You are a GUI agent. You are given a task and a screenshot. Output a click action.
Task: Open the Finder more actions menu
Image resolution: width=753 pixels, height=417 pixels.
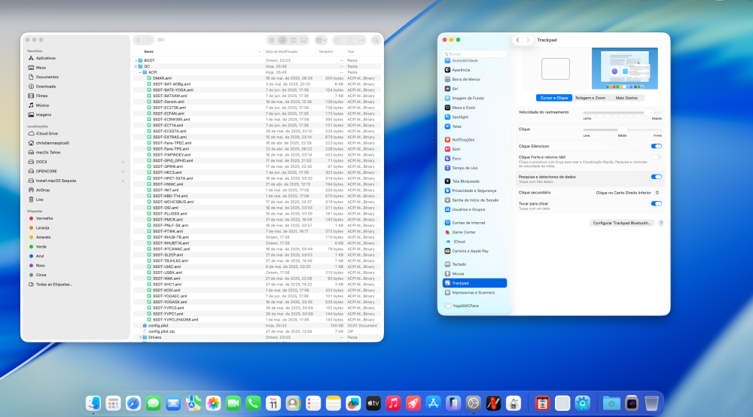(x=361, y=41)
